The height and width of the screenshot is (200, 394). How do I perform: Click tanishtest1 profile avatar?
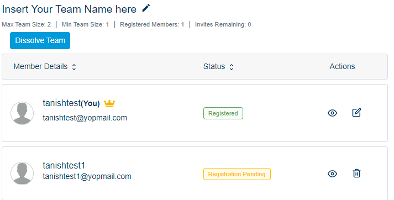click(22, 173)
